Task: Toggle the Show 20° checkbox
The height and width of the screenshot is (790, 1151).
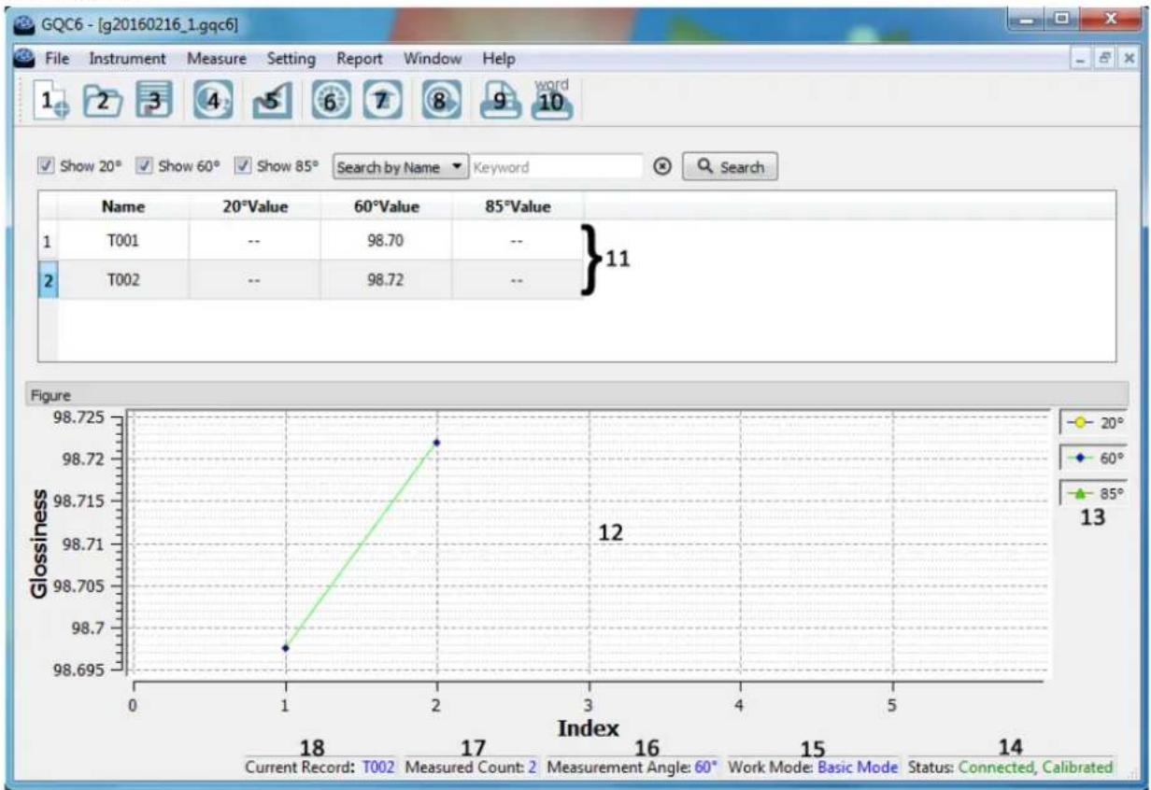Action: point(46,166)
